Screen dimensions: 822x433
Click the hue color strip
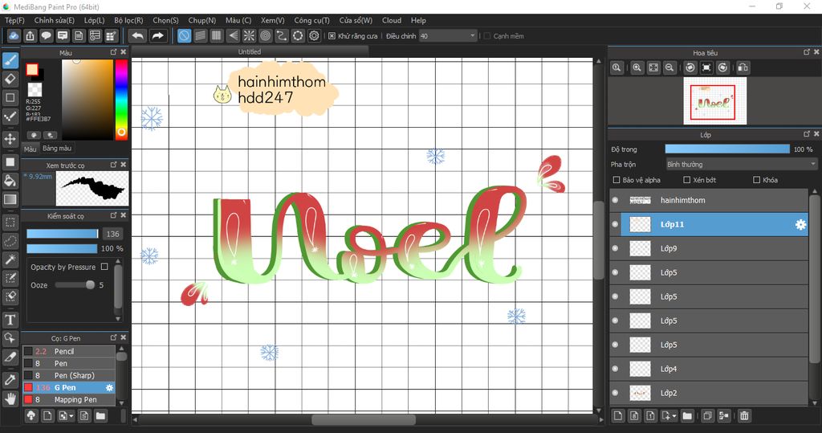pyautogui.click(x=121, y=99)
